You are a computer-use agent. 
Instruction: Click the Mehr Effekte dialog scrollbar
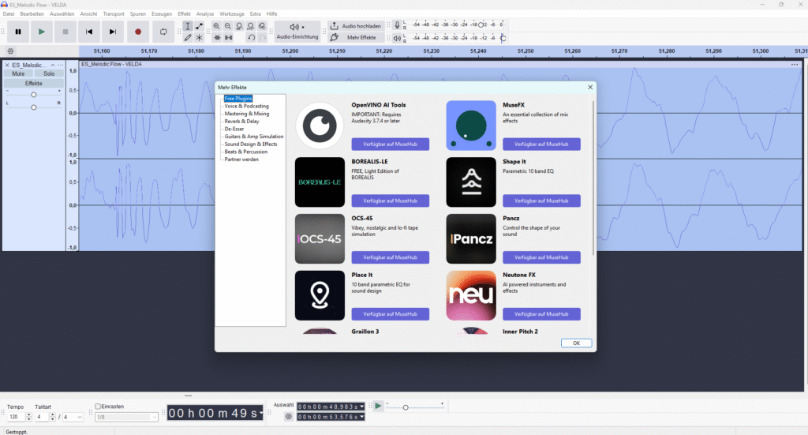coord(593,178)
